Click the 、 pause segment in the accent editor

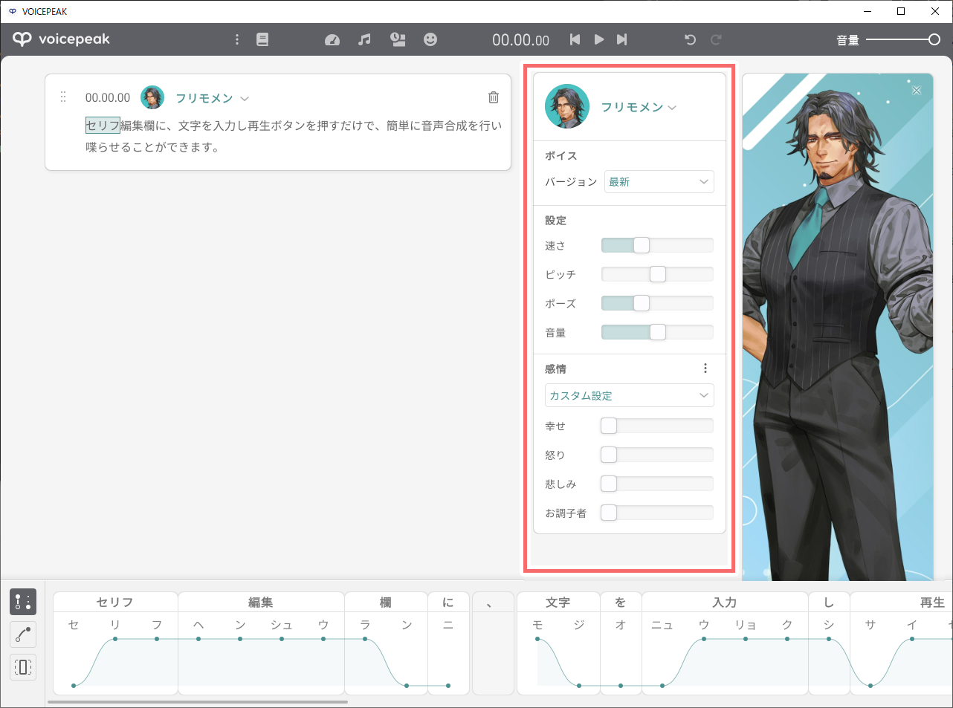(493, 643)
